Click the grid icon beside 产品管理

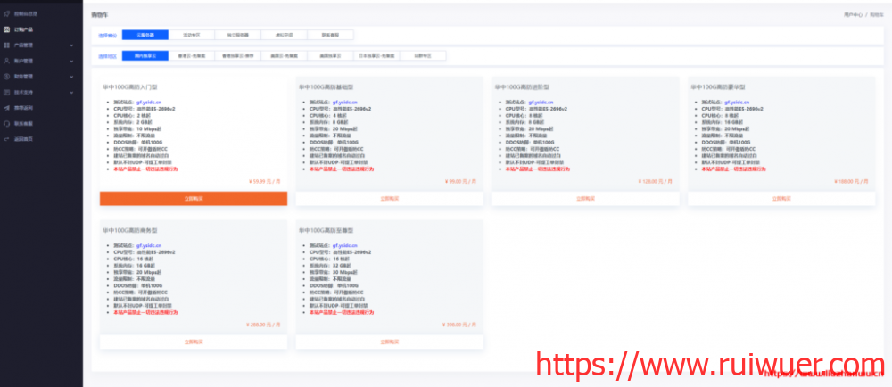[8, 45]
